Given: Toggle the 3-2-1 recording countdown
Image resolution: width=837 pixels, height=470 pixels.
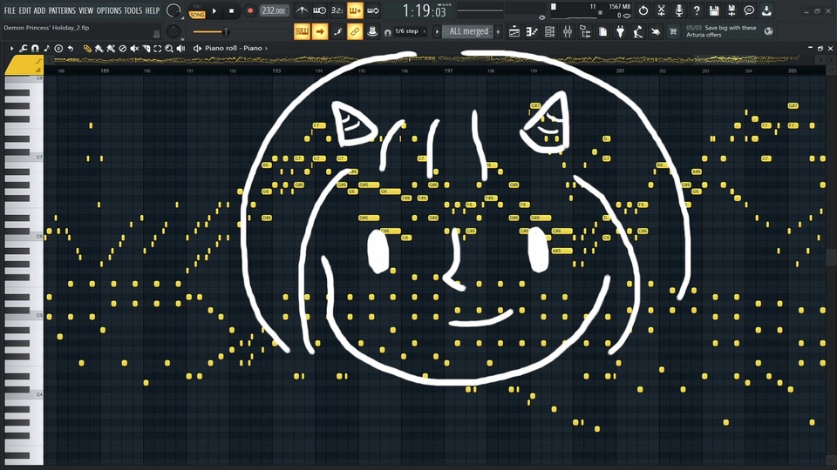Looking at the screenshot, I should [x=337, y=10].
